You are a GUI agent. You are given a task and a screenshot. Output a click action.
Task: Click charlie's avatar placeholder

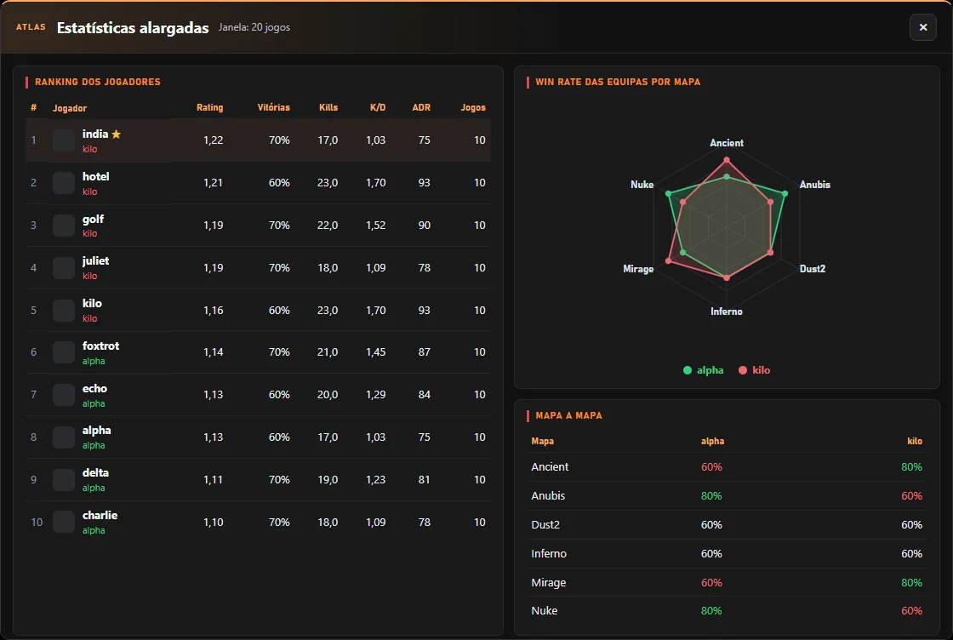click(x=64, y=522)
